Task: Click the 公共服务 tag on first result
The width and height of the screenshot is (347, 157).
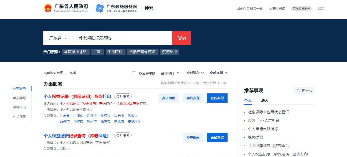Action: coord(123,96)
